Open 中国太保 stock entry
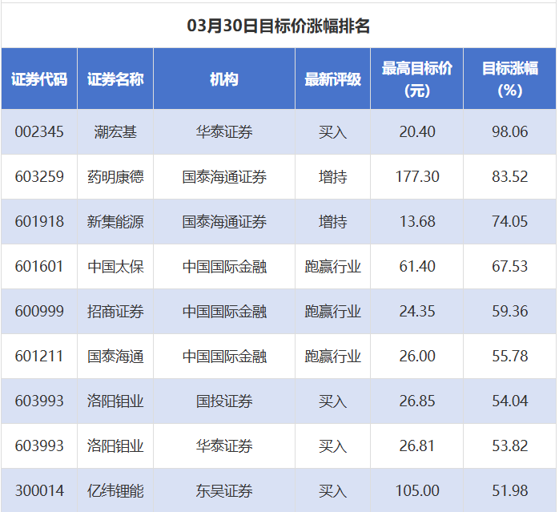The image size is (559, 512). pos(115,266)
